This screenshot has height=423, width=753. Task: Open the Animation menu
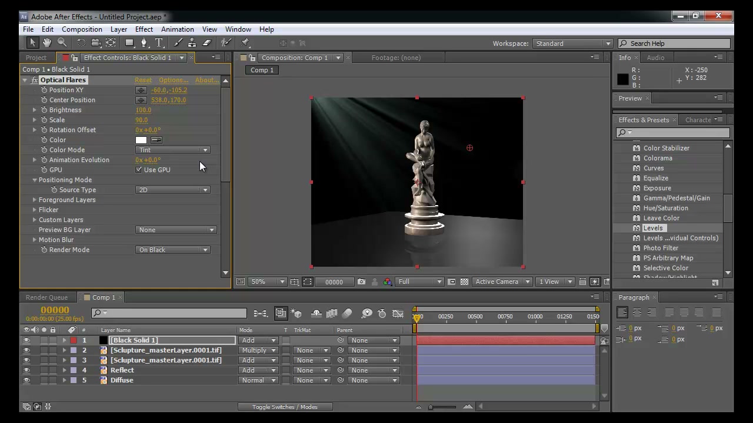point(177,29)
